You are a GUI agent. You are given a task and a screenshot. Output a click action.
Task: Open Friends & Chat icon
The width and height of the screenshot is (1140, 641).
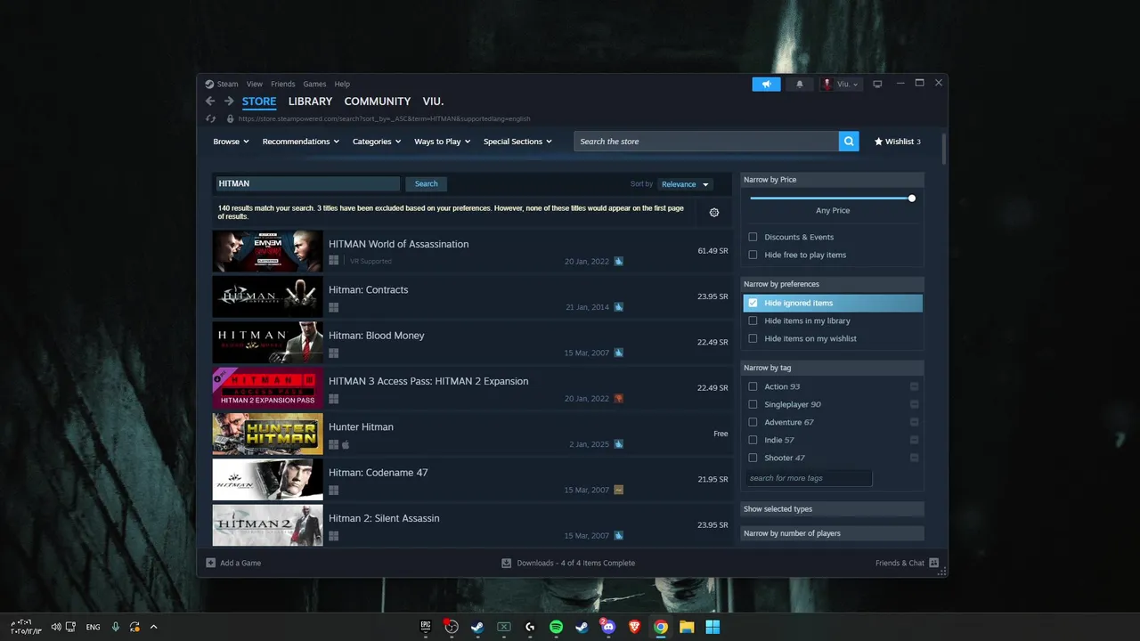click(x=933, y=563)
